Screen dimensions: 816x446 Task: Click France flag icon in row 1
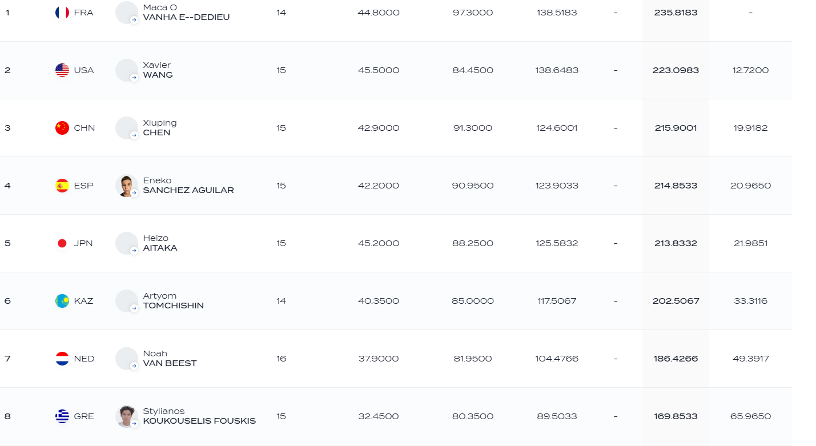(x=62, y=13)
